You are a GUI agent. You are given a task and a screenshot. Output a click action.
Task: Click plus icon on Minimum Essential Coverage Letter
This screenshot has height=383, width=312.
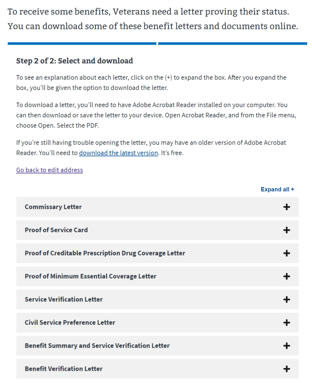pos(287,276)
